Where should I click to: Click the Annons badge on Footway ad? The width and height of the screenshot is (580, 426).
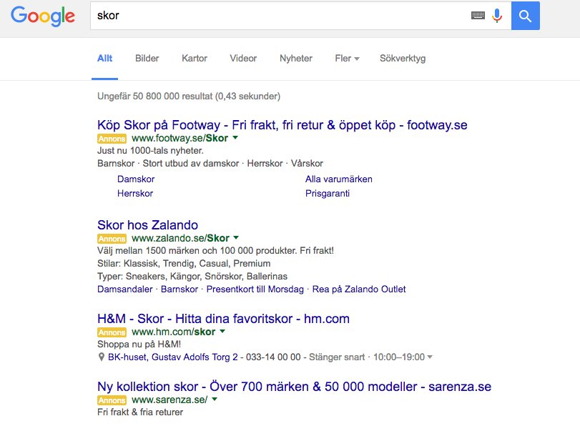(112, 139)
